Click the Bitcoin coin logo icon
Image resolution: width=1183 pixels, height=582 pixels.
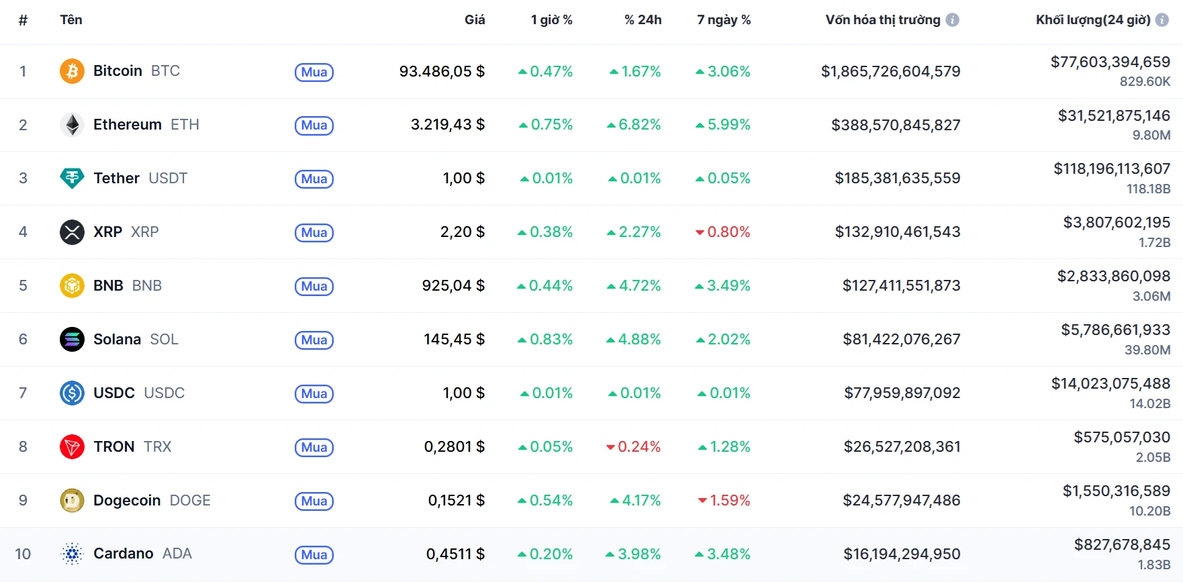tap(72, 71)
